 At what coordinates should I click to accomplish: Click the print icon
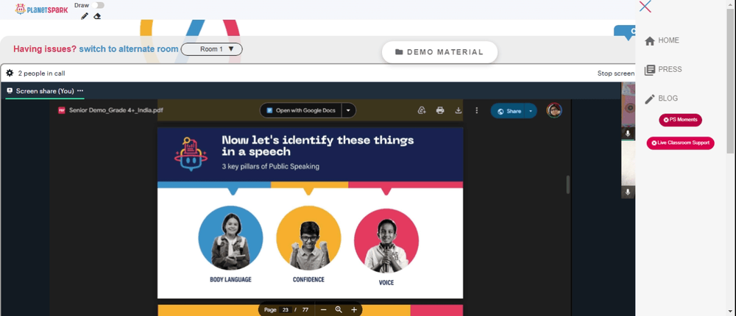coord(440,111)
